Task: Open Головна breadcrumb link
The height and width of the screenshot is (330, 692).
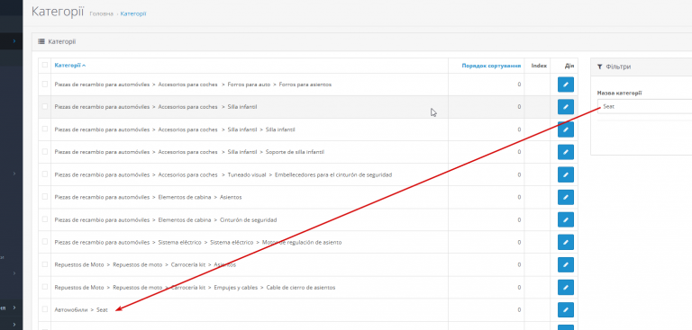Action: (101, 14)
